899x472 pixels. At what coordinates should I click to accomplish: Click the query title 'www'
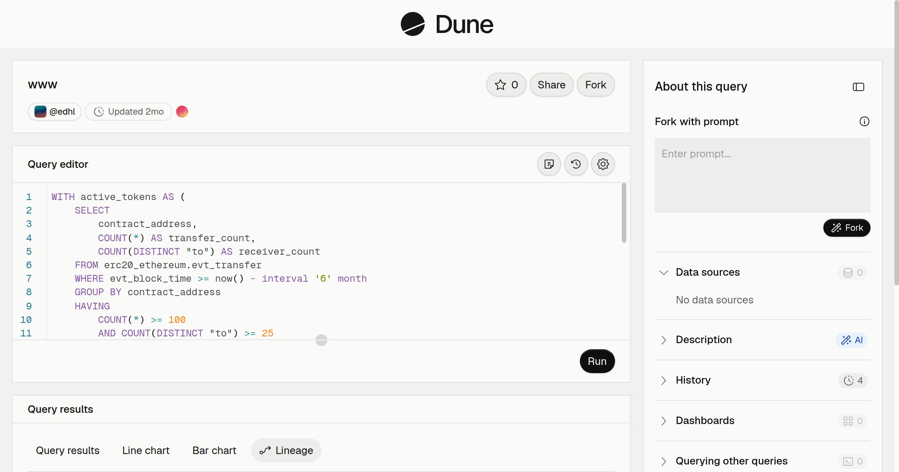tap(42, 85)
